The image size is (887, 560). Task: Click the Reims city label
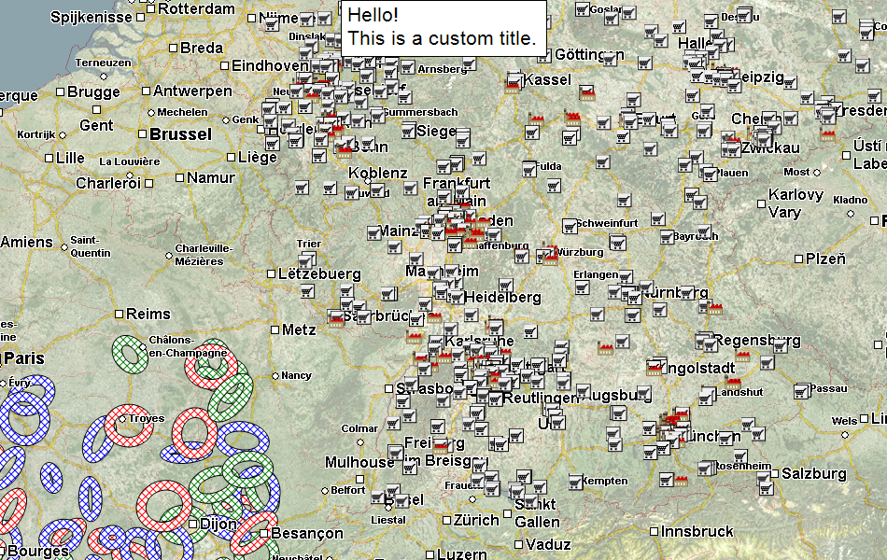pos(148,315)
